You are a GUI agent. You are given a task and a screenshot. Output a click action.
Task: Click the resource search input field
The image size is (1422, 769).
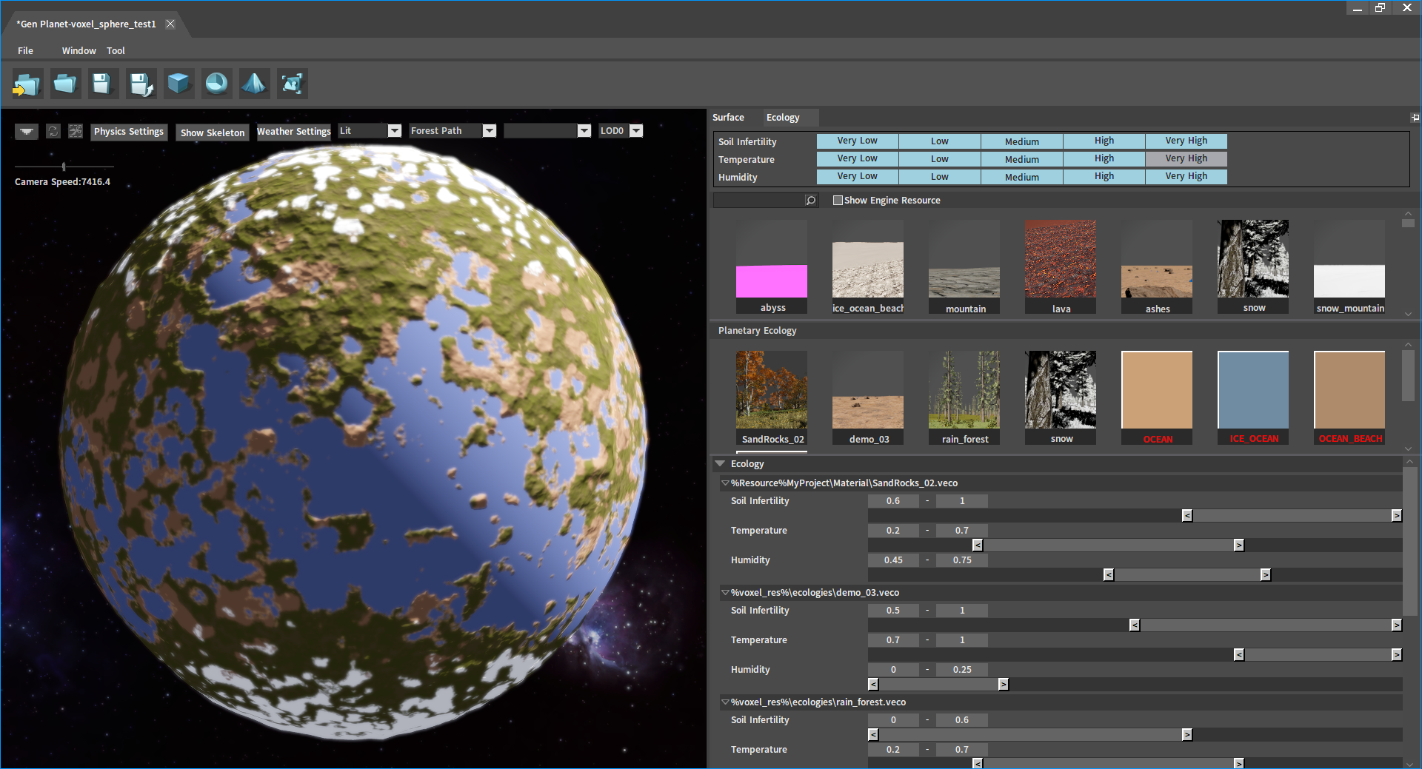[759, 201]
